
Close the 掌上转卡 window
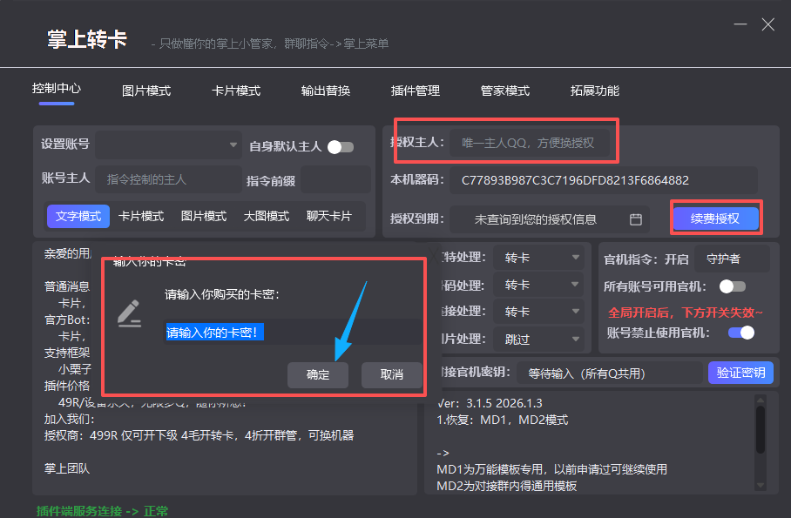(767, 24)
